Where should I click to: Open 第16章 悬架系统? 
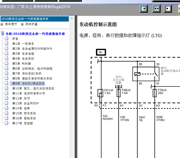tap(24, 118)
